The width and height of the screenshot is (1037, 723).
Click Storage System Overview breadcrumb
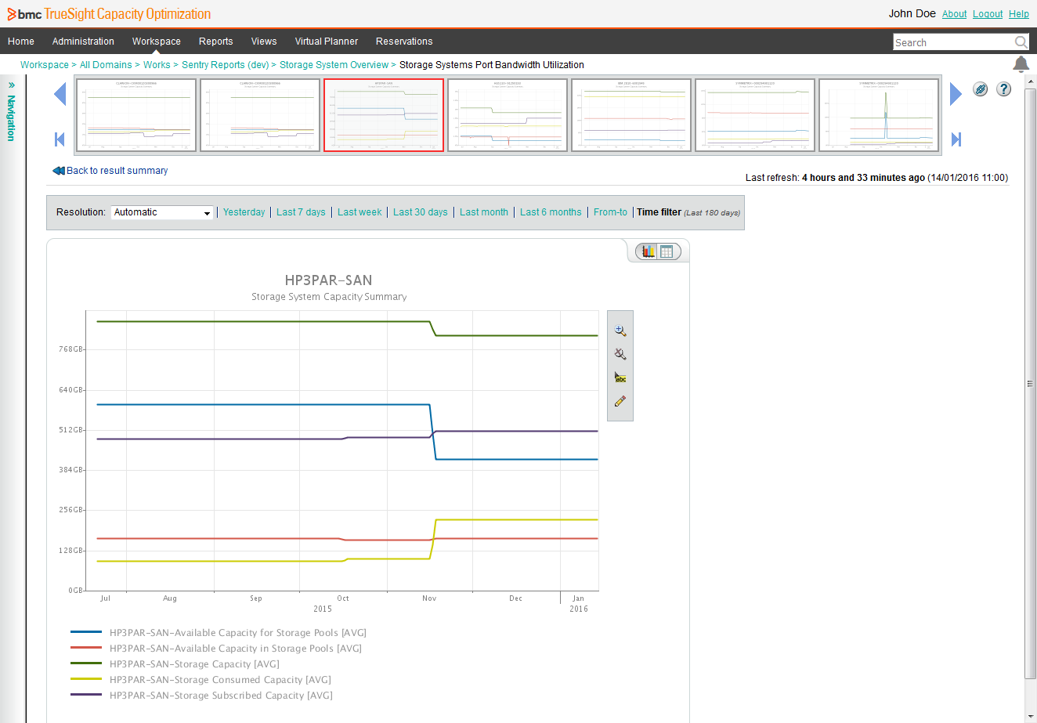(x=334, y=65)
